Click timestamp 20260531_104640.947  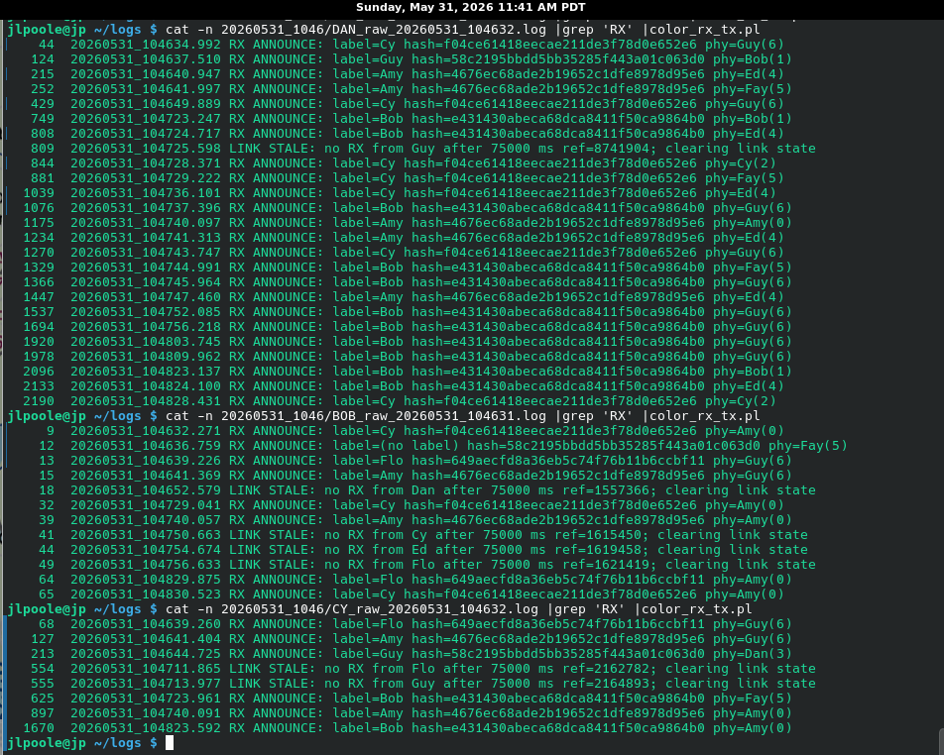coord(146,74)
